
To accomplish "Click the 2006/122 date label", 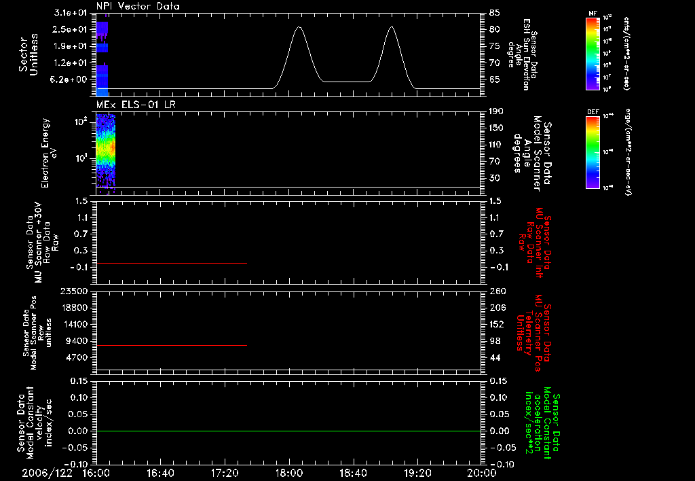I will [47, 473].
